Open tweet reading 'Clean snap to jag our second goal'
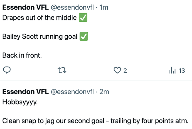Image resolution: width=192 pixels, height=129 pixels. tap(95, 121)
